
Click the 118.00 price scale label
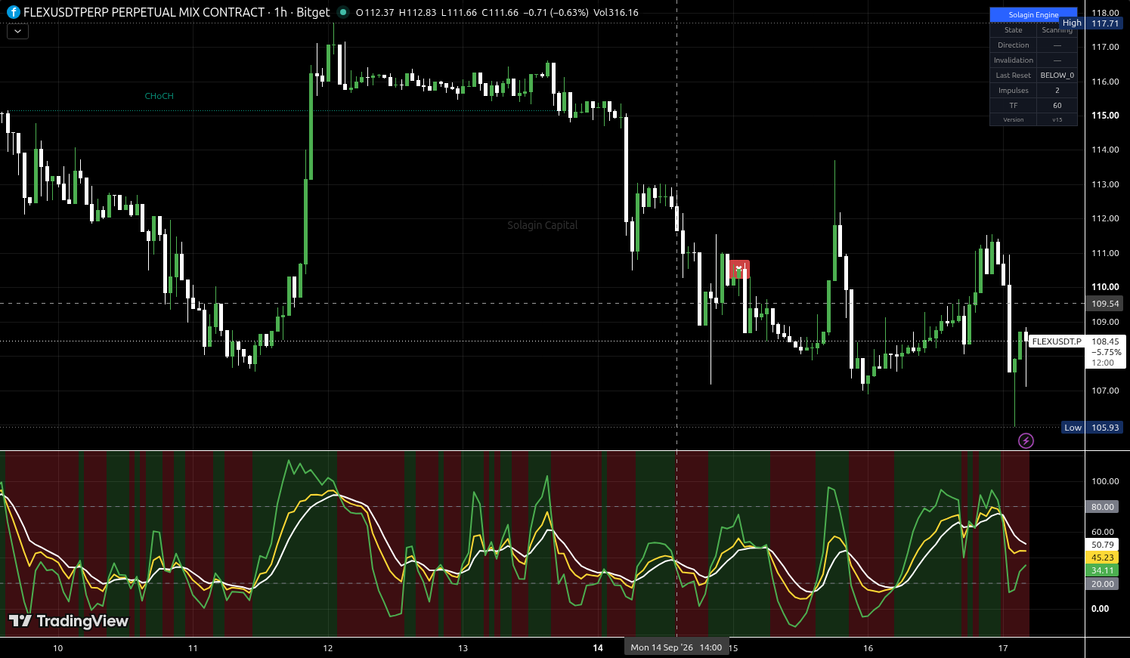pyautogui.click(x=1105, y=13)
